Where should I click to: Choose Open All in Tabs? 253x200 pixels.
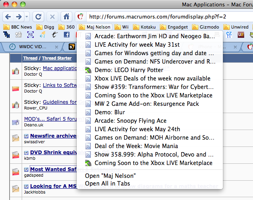pyautogui.click(x=150, y=184)
